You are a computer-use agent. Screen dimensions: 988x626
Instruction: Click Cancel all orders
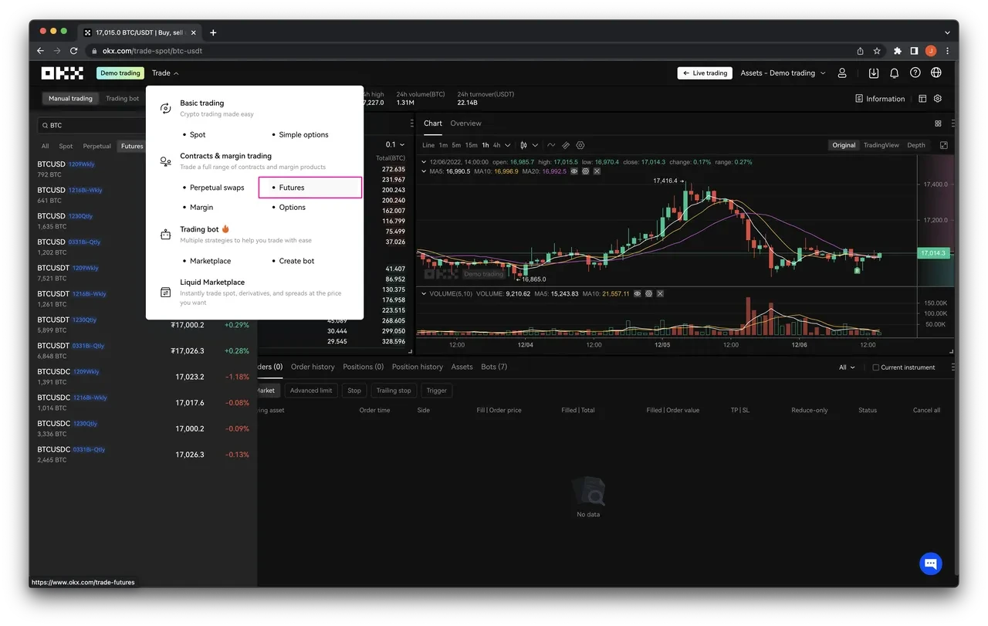click(x=926, y=411)
